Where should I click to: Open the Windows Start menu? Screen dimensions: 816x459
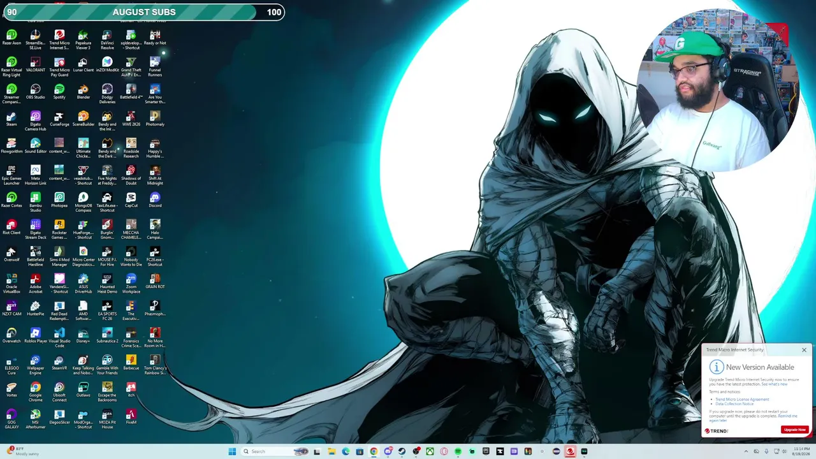[x=232, y=451]
